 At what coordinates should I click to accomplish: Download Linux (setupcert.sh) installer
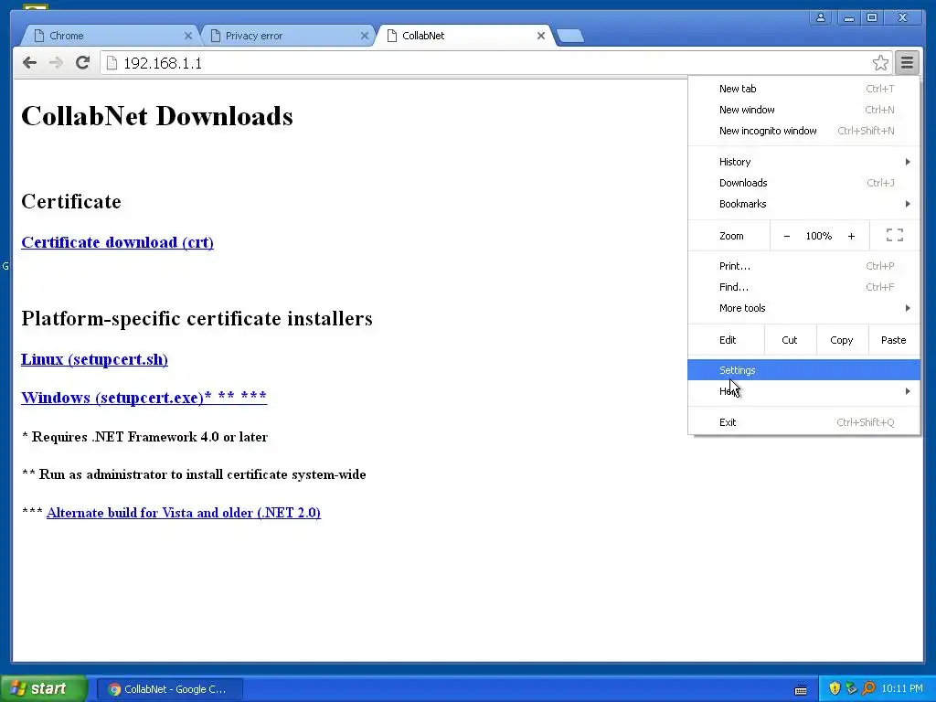94,359
